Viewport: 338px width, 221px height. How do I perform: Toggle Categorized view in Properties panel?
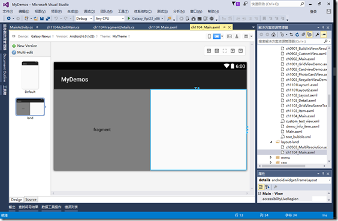261,187
